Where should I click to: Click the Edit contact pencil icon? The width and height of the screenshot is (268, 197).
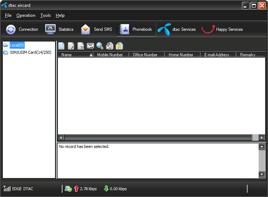[71, 46]
